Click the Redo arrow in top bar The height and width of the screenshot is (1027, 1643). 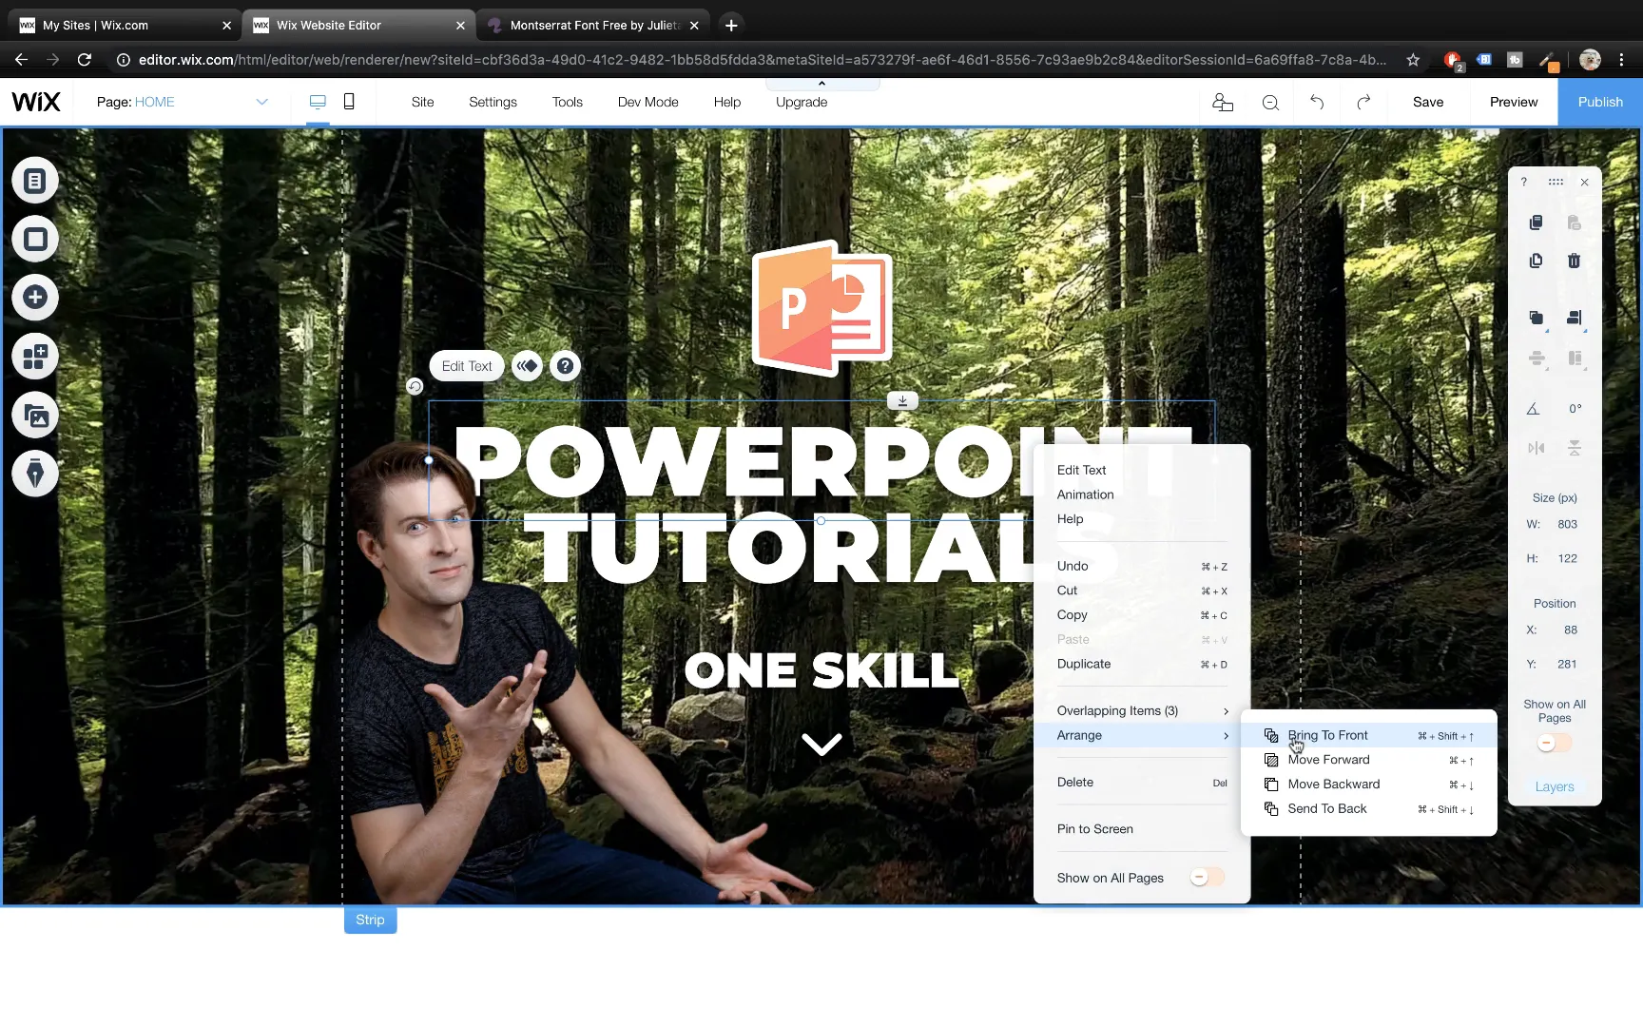pos(1363,102)
